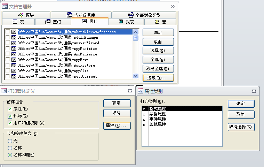The image size is (264, 167).
Task: Click 取消全选(D) button
Action: pyautogui.click(x=158, y=69)
